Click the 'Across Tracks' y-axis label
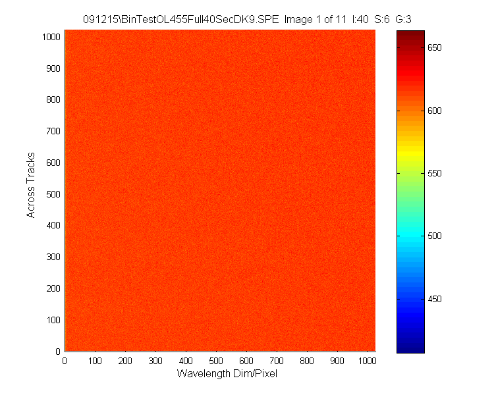 pyautogui.click(x=30, y=185)
